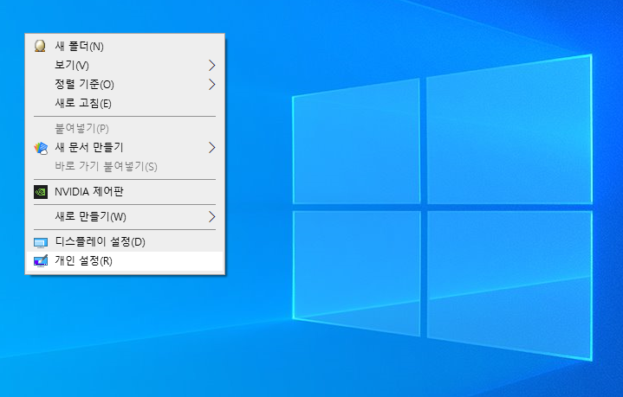Select the disabled 붙여넣기(P) entry
This screenshot has height=397, width=623.
[125, 128]
